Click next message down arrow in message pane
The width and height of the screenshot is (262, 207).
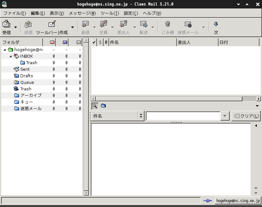(256, 193)
